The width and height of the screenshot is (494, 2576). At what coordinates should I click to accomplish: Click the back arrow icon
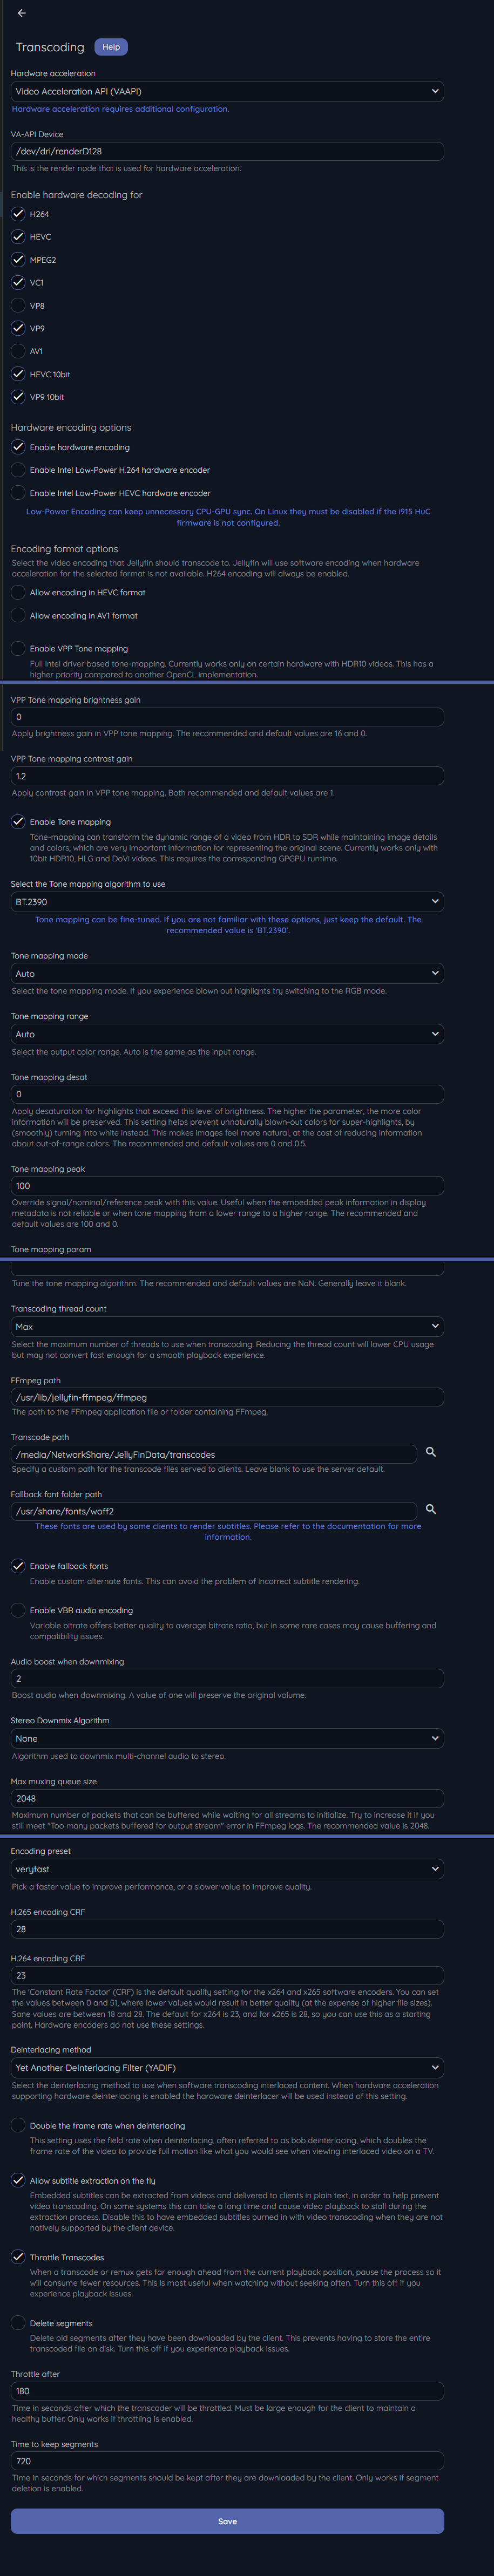(22, 13)
